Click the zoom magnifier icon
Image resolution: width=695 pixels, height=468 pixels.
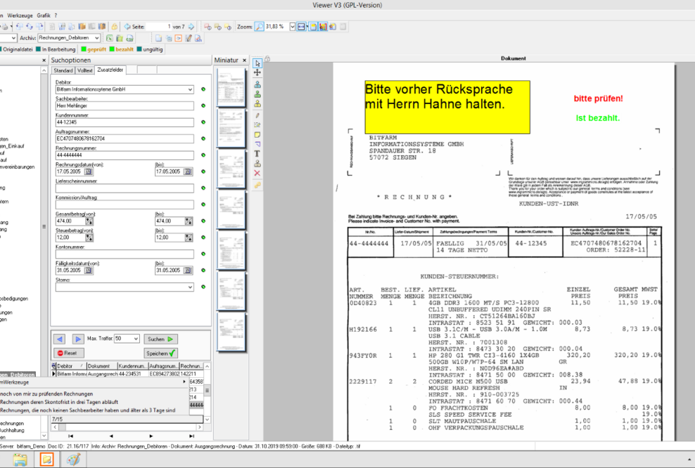pyautogui.click(x=259, y=27)
